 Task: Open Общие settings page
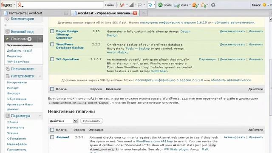pos(13,122)
